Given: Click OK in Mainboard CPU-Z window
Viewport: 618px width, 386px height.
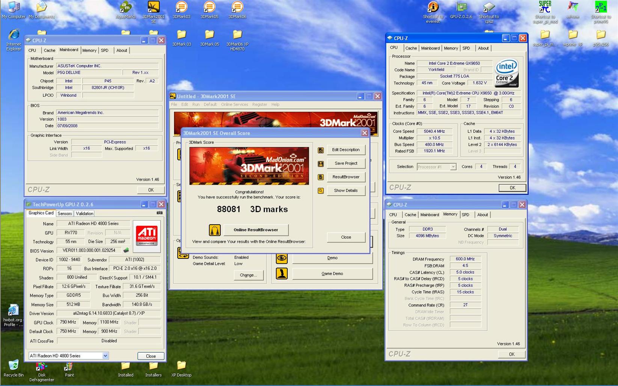Looking at the screenshot, I should pos(151,190).
